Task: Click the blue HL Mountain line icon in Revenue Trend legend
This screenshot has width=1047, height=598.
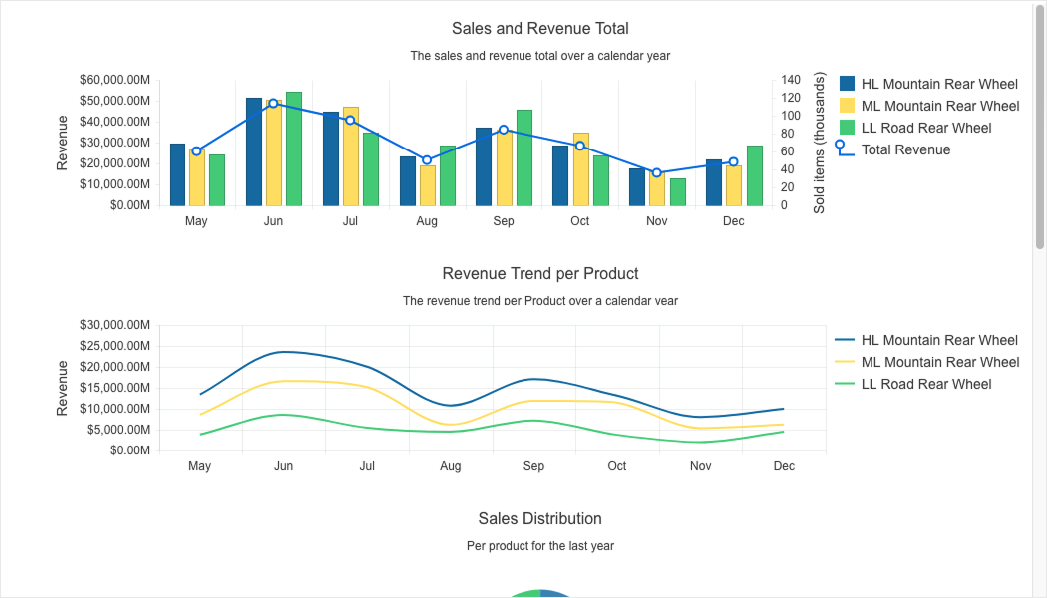Action: (x=845, y=340)
